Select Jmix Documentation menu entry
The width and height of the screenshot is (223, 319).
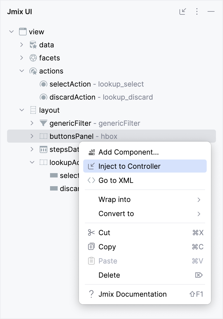coord(132,294)
